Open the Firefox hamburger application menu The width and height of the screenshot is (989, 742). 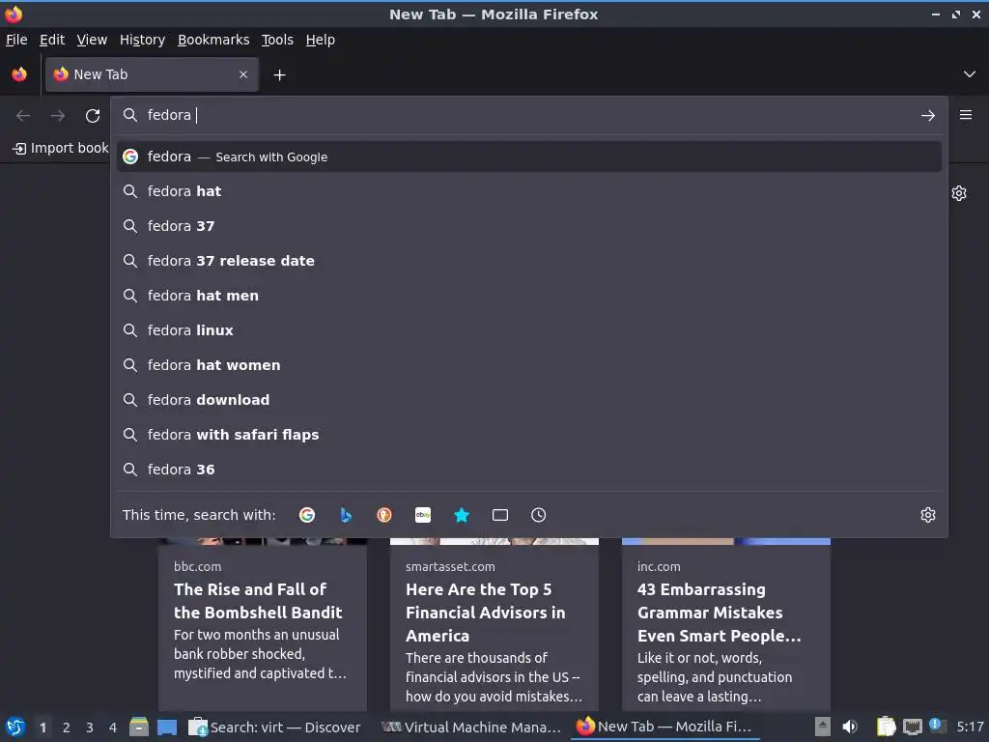(965, 115)
